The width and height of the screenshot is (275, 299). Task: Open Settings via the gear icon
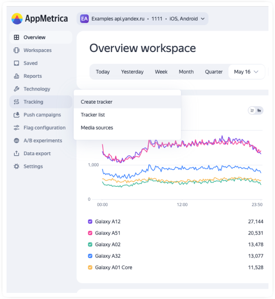(16, 166)
